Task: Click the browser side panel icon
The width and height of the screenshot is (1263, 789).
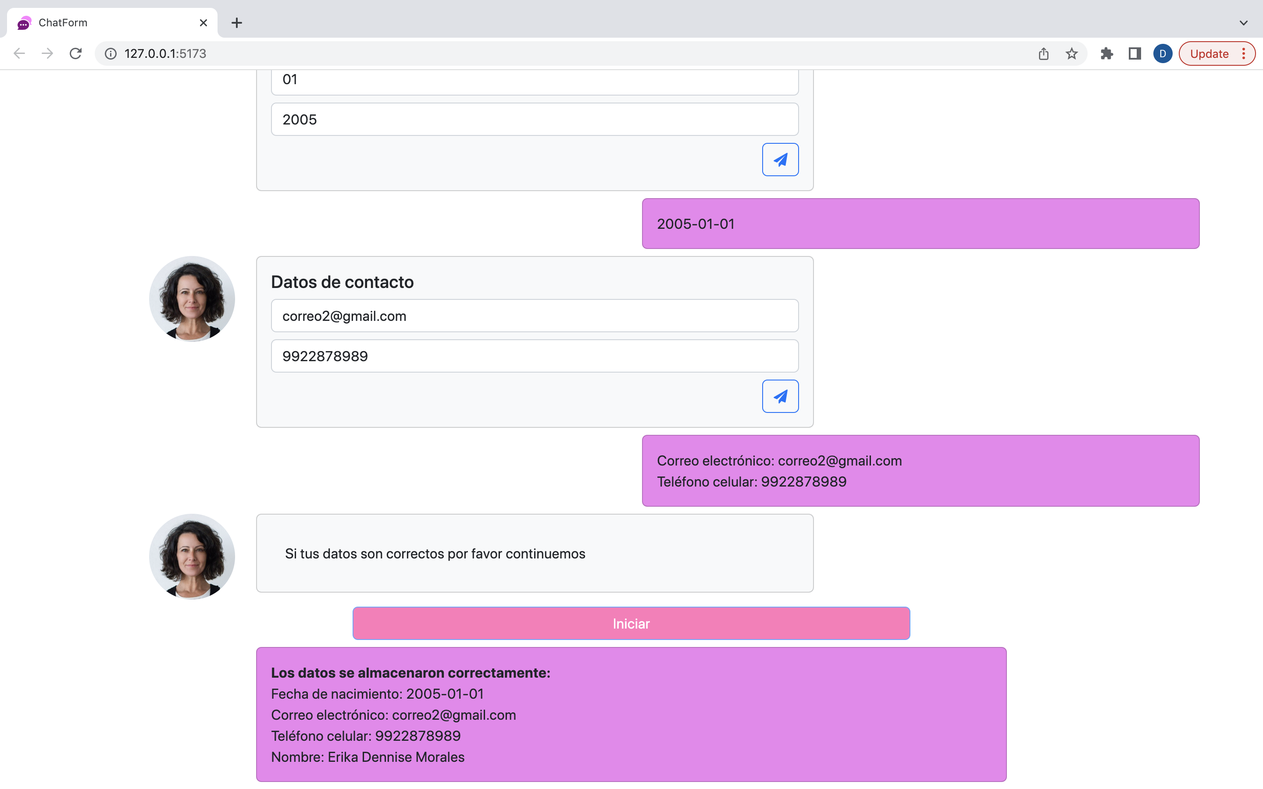Action: coord(1134,53)
